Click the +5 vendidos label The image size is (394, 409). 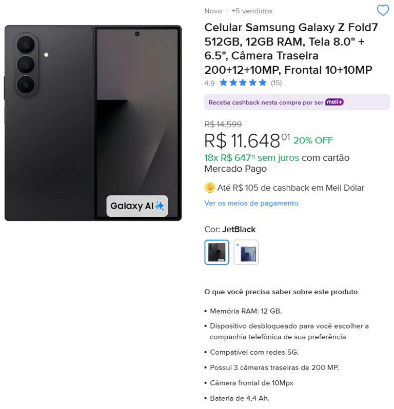252,11
